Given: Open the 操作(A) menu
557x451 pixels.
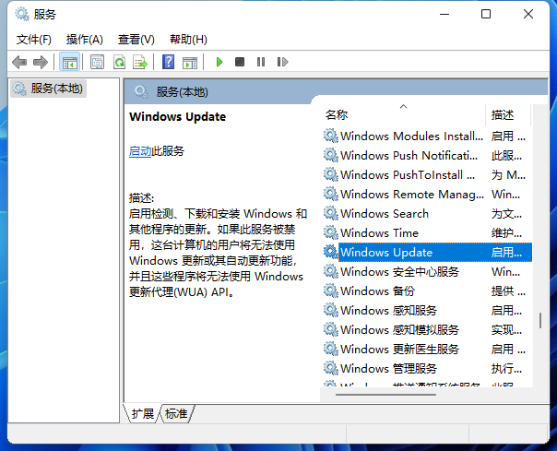Looking at the screenshot, I should 85,39.
